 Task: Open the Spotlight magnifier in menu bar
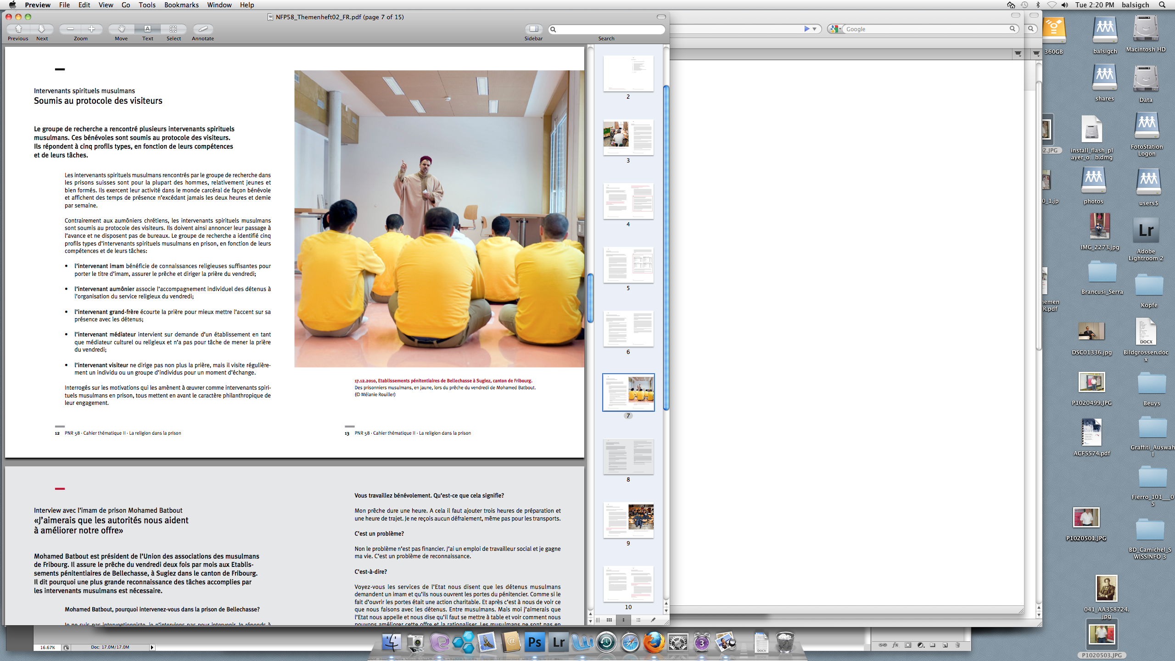tap(1162, 5)
